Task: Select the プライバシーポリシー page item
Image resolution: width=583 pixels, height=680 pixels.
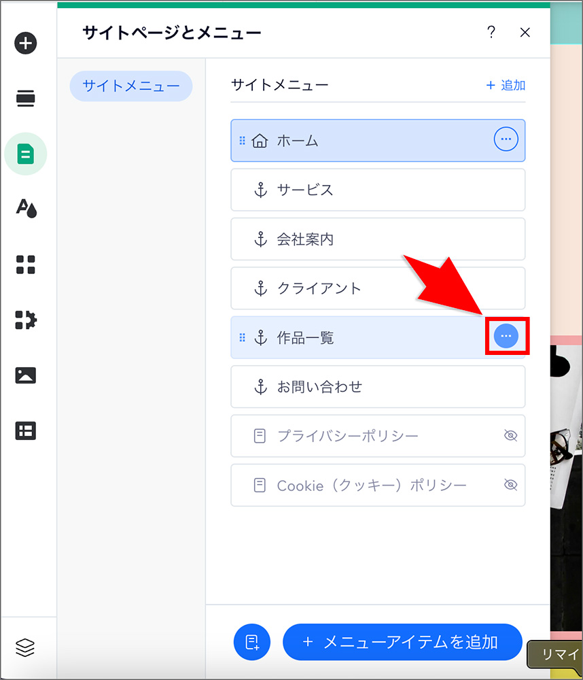Action: pos(378,436)
